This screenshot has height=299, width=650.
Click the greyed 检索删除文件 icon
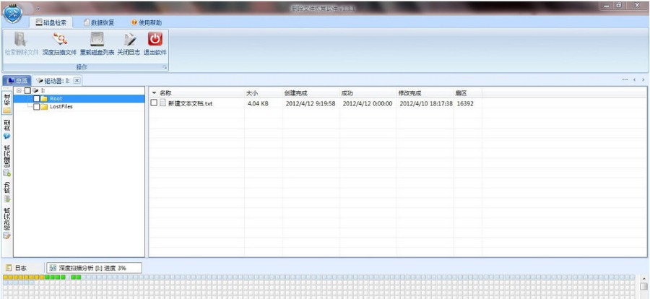pos(21,40)
